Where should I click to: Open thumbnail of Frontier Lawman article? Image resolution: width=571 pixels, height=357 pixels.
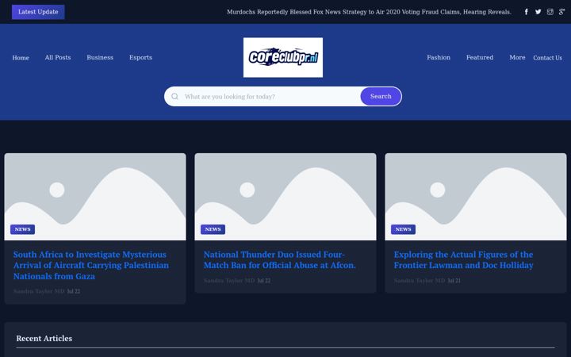tap(476, 197)
